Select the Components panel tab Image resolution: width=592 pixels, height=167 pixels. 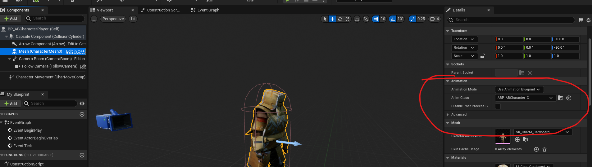click(18, 10)
